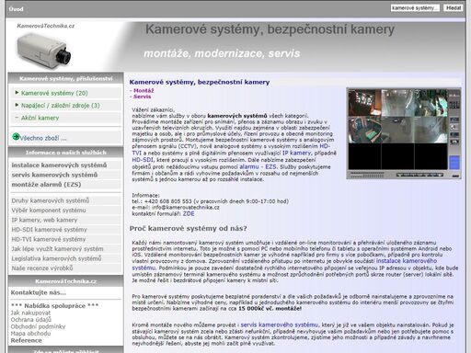Click the Hledat search button

point(454,8)
